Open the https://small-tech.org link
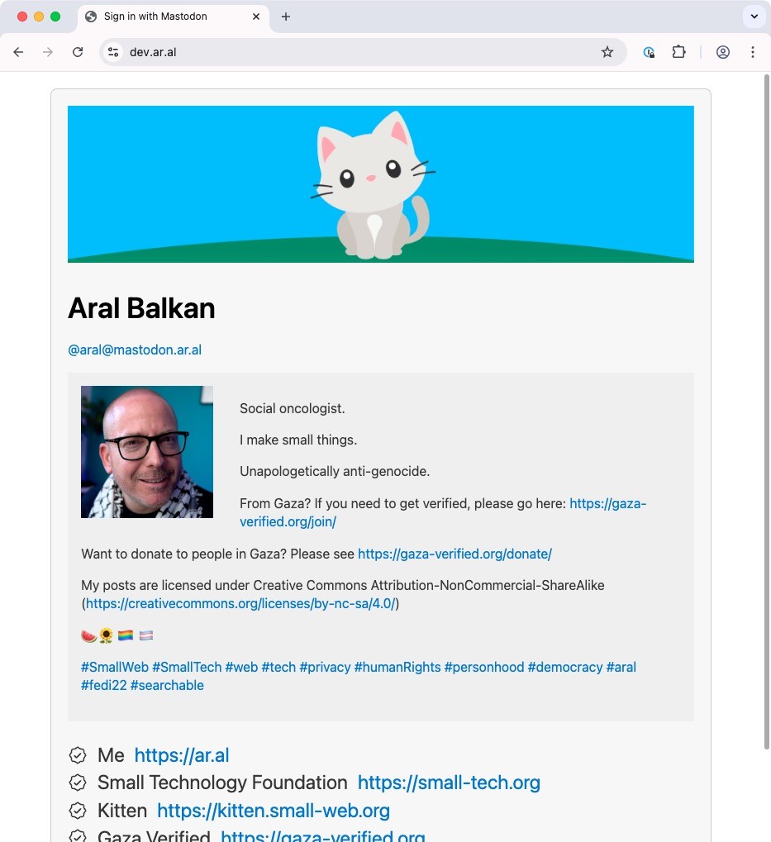771x842 pixels. (x=449, y=783)
